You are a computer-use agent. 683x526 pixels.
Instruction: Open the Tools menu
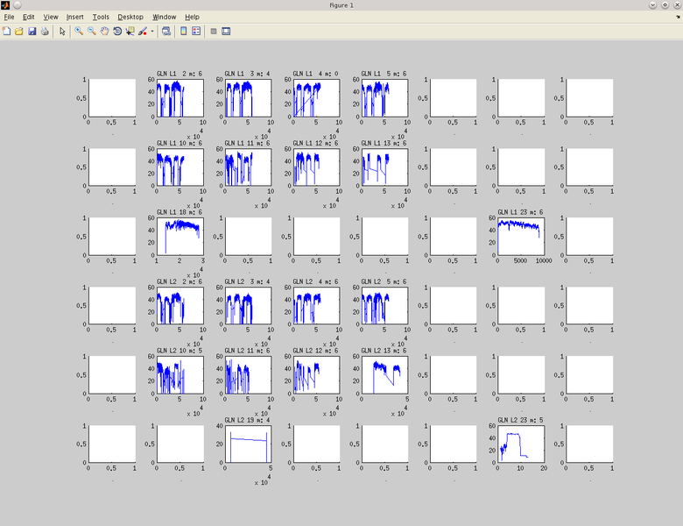[102, 17]
